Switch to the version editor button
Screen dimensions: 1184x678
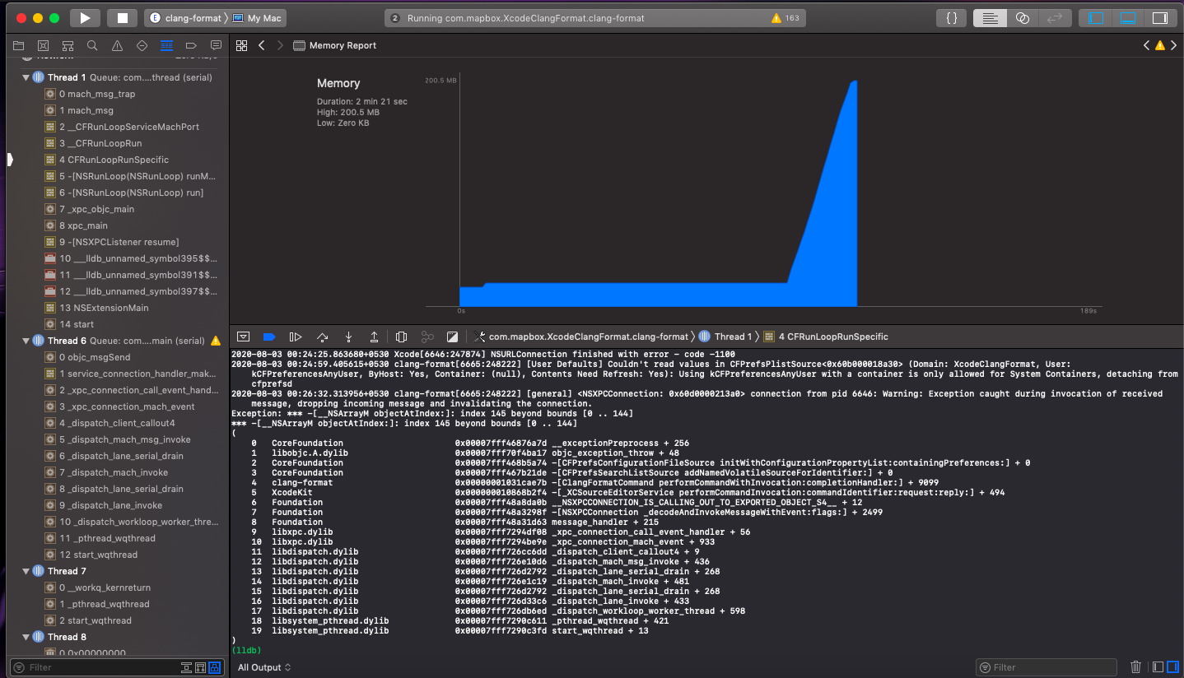(x=1053, y=18)
